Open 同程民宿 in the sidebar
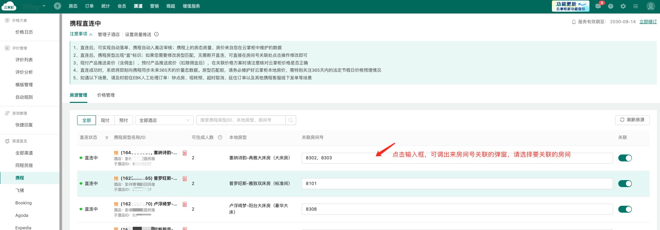 pyautogui.click(x=24, y=166)
